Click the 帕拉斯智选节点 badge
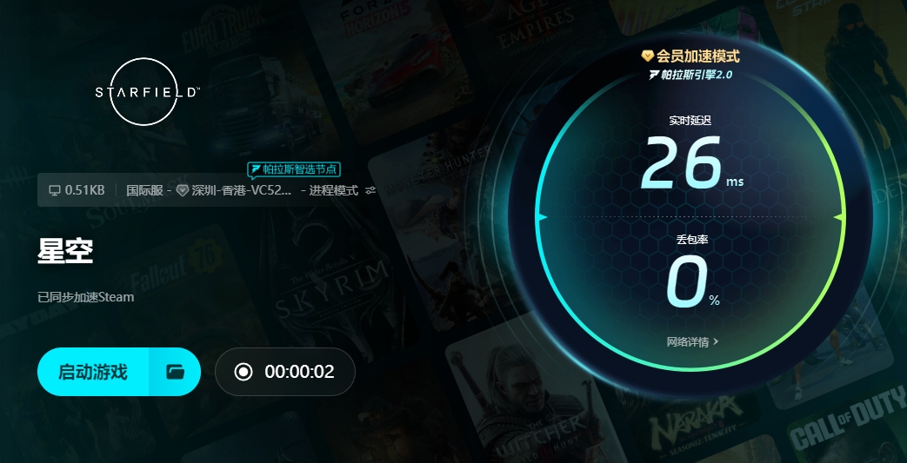The height and width of the screenshot is (463, 907). (x=294, y=169)
